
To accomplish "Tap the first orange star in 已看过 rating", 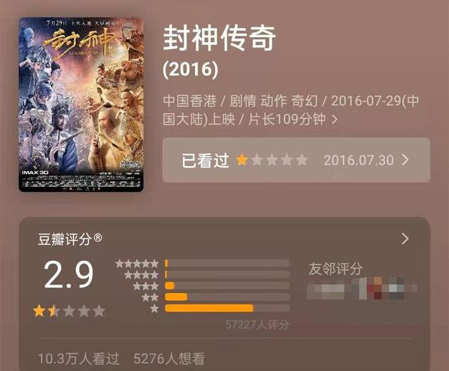I will 242,160.
